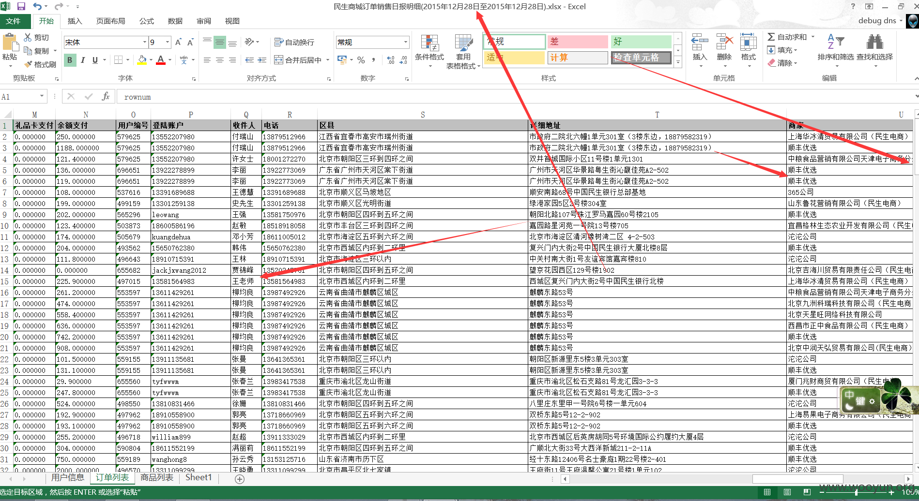Switch to 插入 Insert ribbon tab
Image resolution: width=919 pixels, height=501 pixels.
click(x=75, y=21)
